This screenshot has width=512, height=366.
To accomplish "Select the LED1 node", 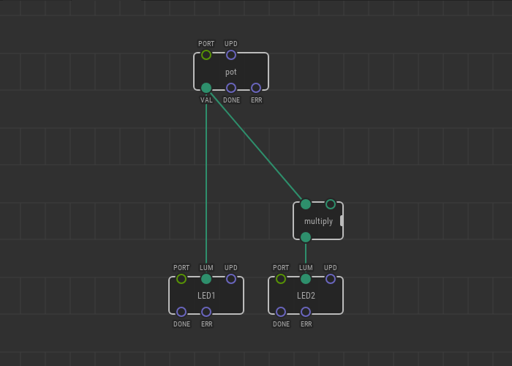I will click(206, 296).
